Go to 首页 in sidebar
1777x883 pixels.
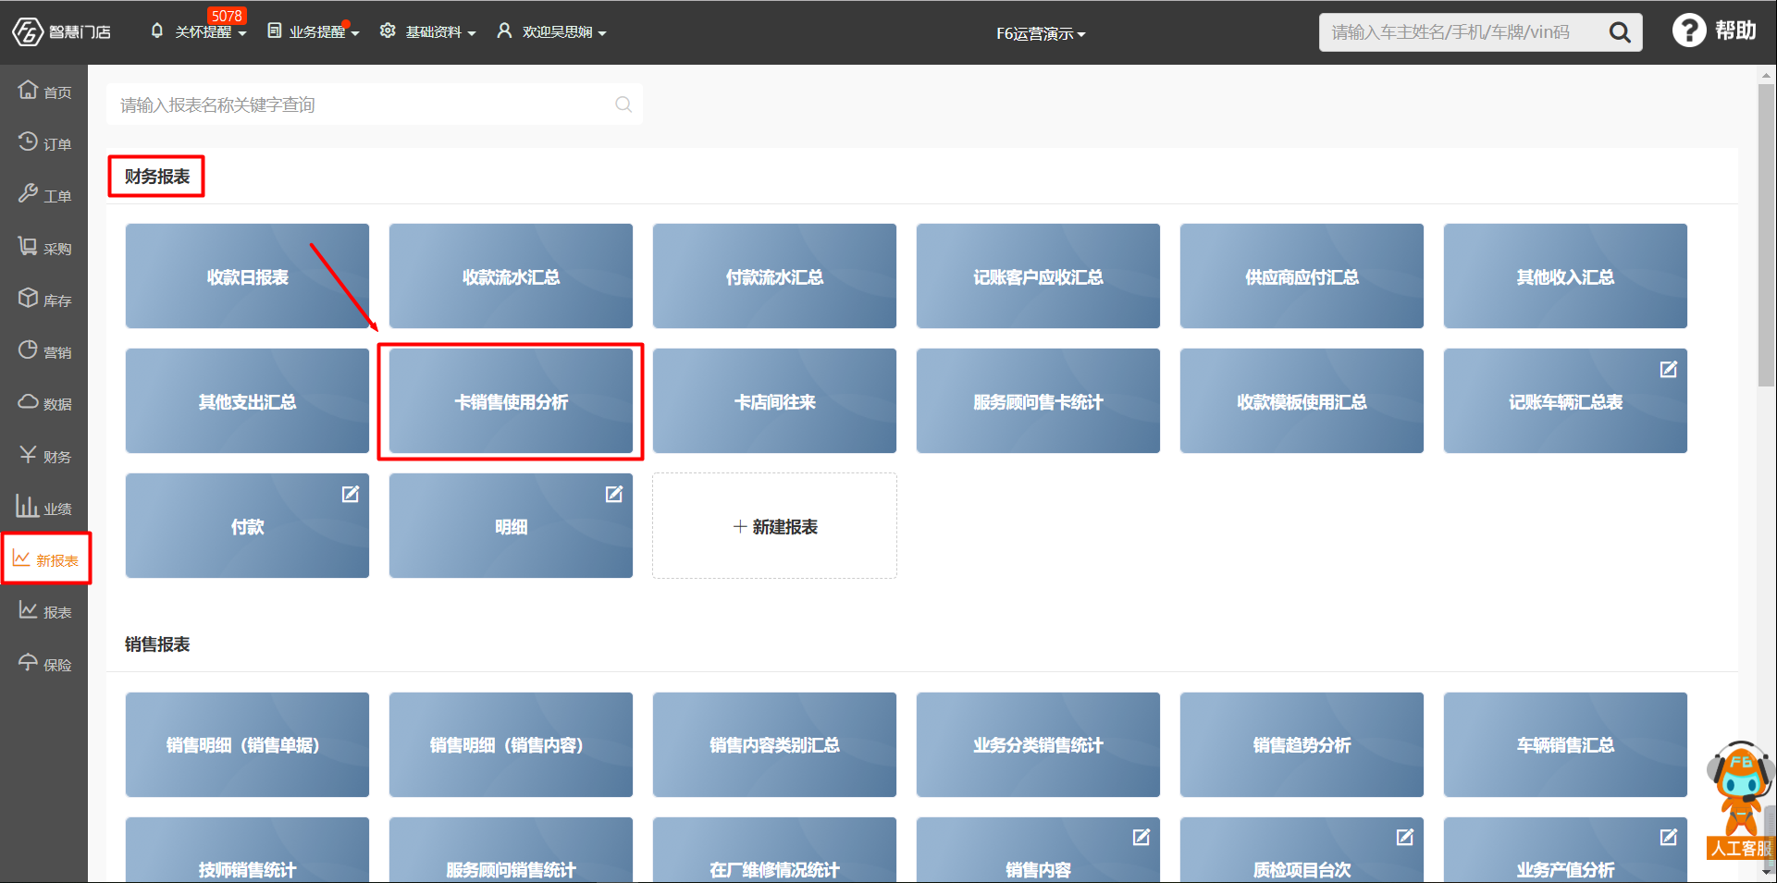click(x=44, y=92)
